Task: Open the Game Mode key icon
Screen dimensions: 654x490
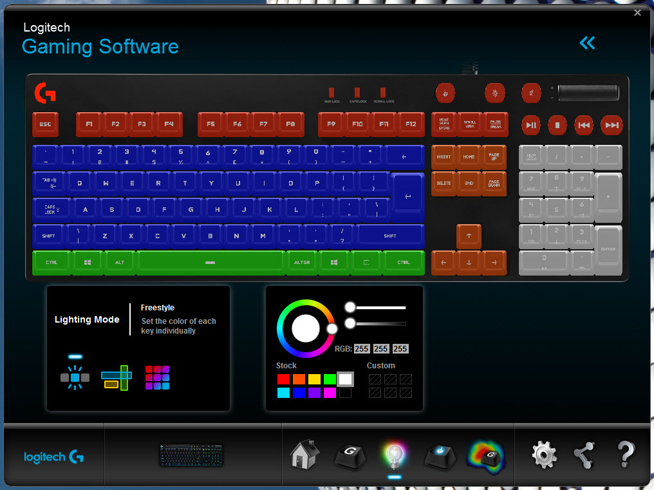Action: (x=440, y=457)
